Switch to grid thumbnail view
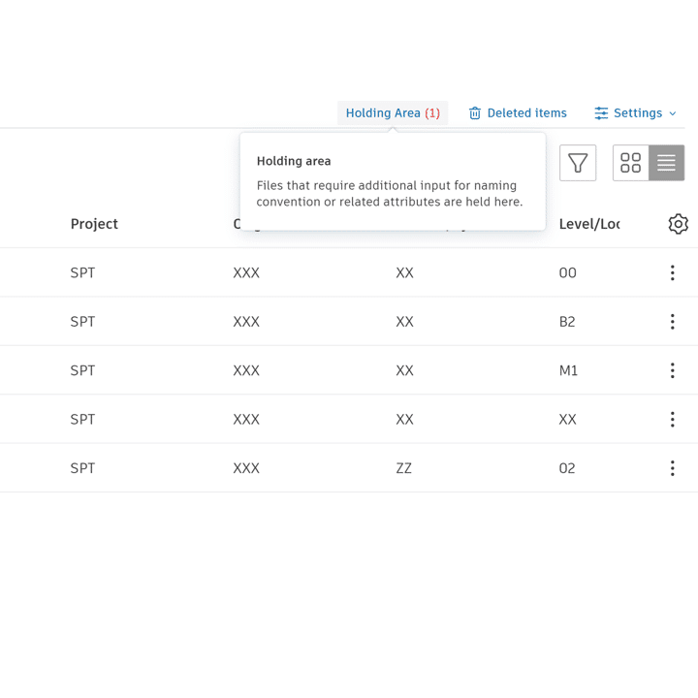 pyautogui.click(x=630, y=163)
